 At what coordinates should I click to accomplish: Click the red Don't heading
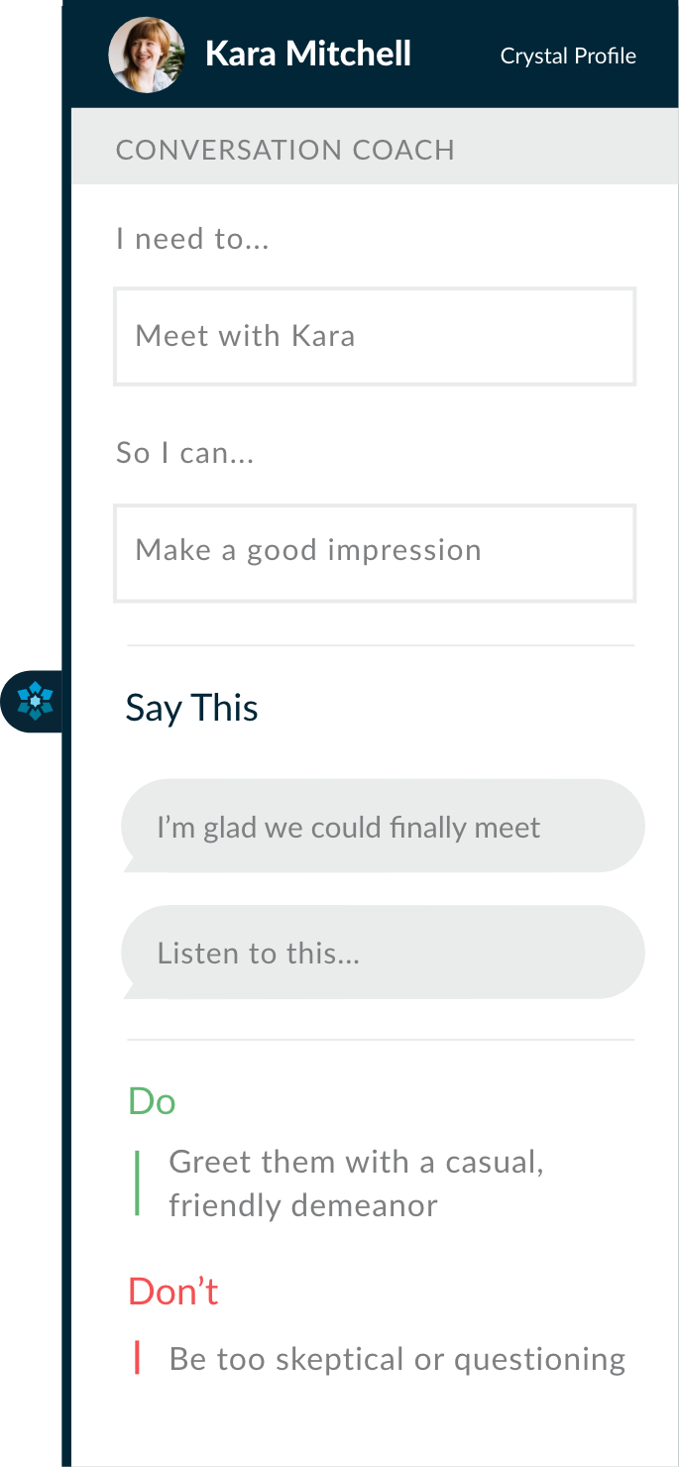click(x=173, y=1292)
